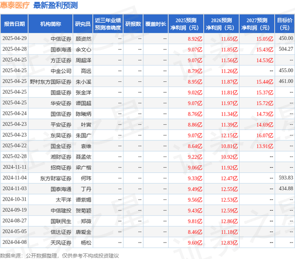Click the 434.88 target price
The height and width of the screenshot is (259, 295).
click(x=286, y=189)
